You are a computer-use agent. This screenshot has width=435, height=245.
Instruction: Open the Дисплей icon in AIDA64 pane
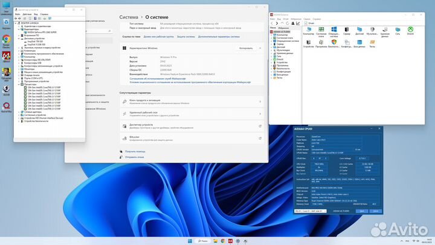359,30
